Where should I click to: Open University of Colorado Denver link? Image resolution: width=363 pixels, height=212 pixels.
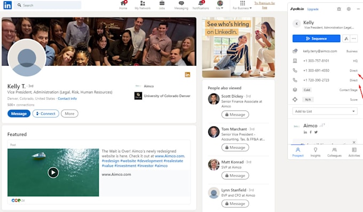click(162, 96)
